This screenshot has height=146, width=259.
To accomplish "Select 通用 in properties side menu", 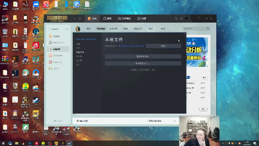I will point(78,44).
